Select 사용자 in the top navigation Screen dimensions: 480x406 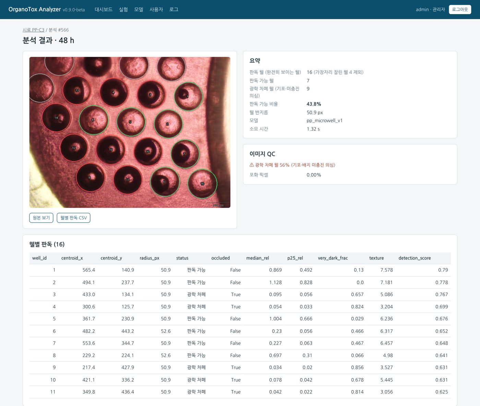(x=156, y=10)
